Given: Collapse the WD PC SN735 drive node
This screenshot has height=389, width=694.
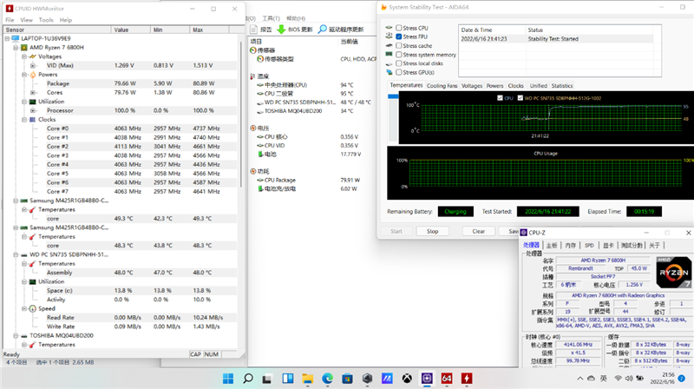Looking at the screenshot, I should (16, 254).
